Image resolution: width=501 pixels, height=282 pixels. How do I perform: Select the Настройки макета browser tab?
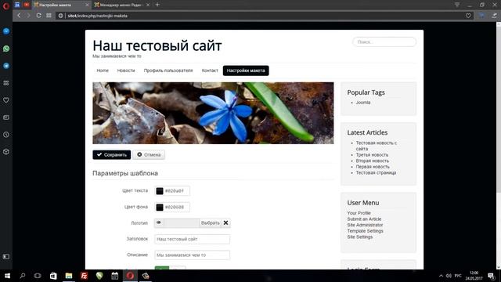pos(61,5)
